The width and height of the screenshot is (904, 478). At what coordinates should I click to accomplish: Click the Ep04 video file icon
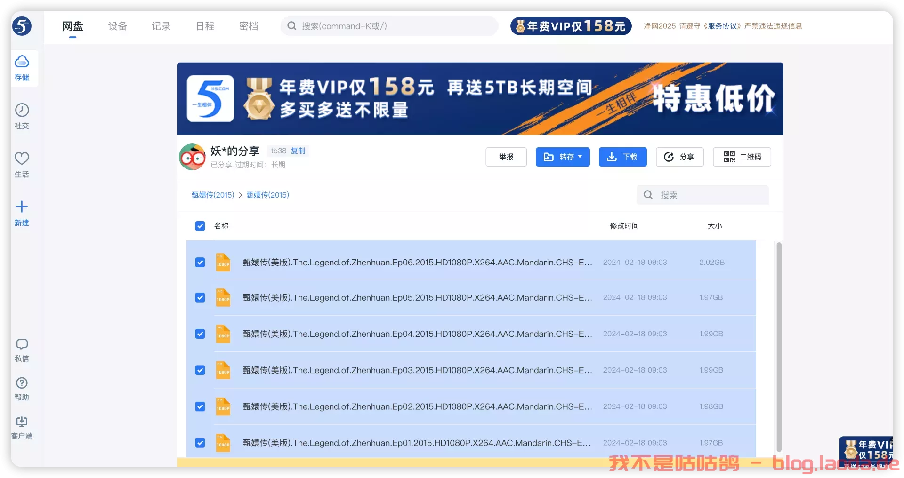point(223,334)
